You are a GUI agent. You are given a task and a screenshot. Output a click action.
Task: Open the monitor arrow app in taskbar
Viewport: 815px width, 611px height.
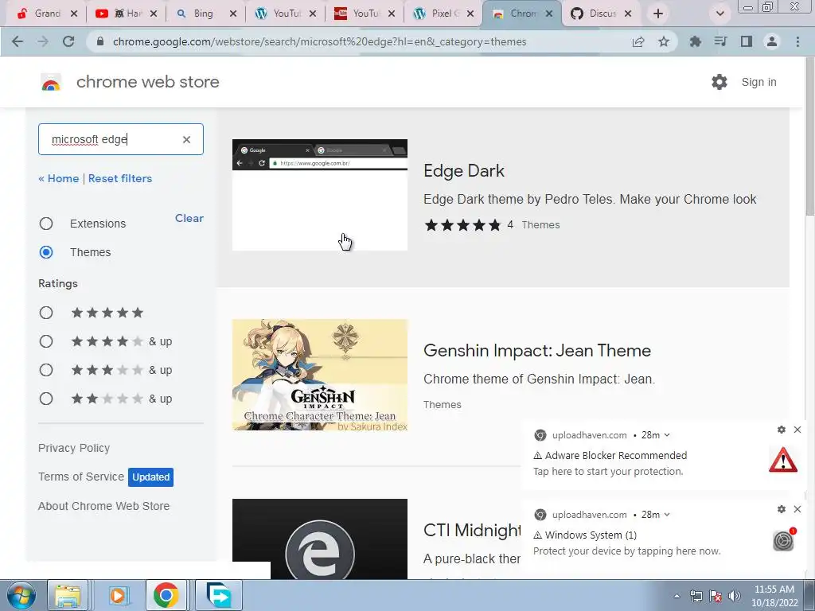point(218,595)
